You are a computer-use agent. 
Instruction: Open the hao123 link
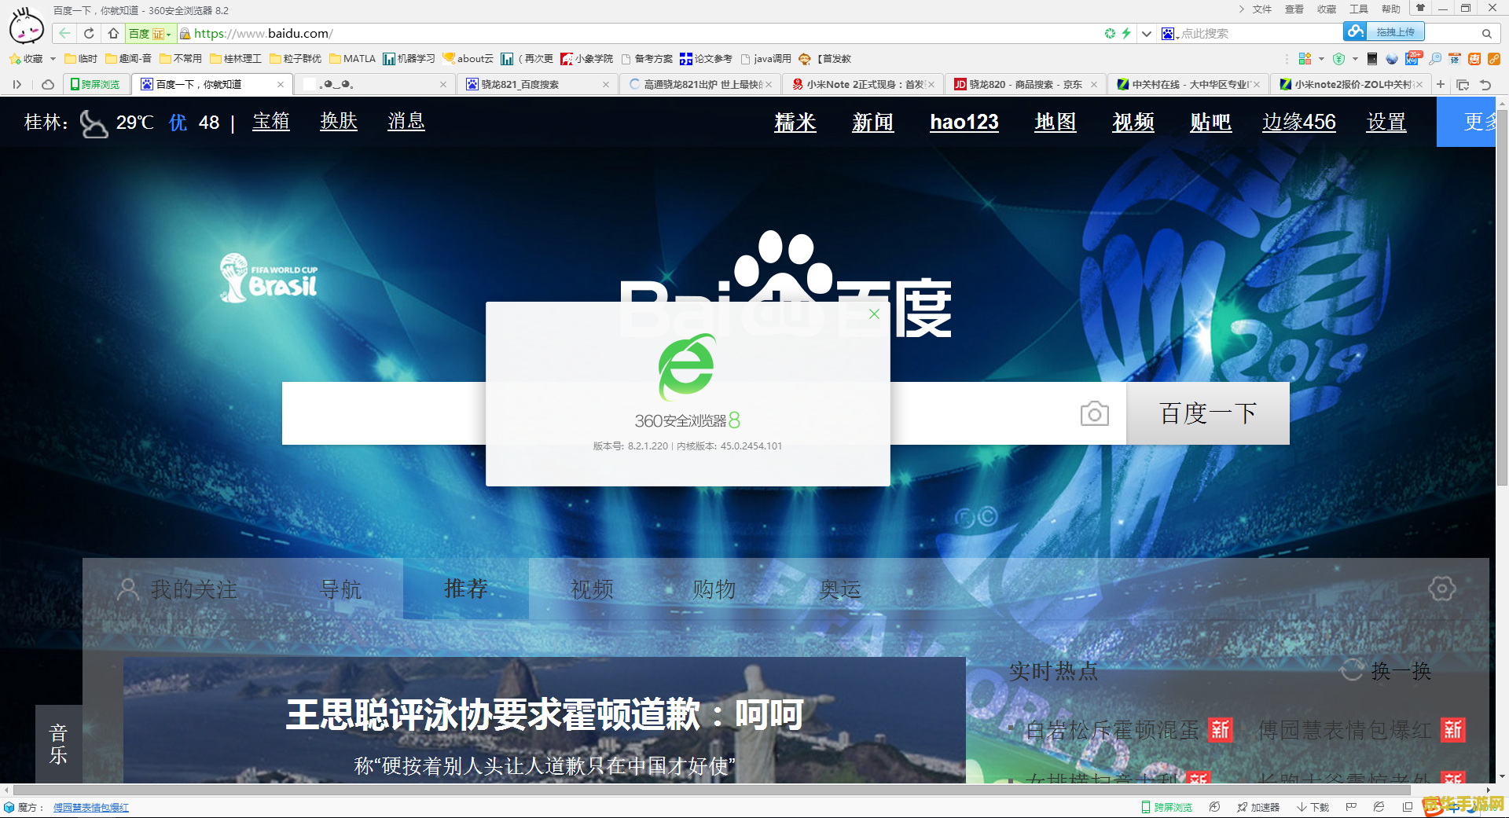click(964, 122)
